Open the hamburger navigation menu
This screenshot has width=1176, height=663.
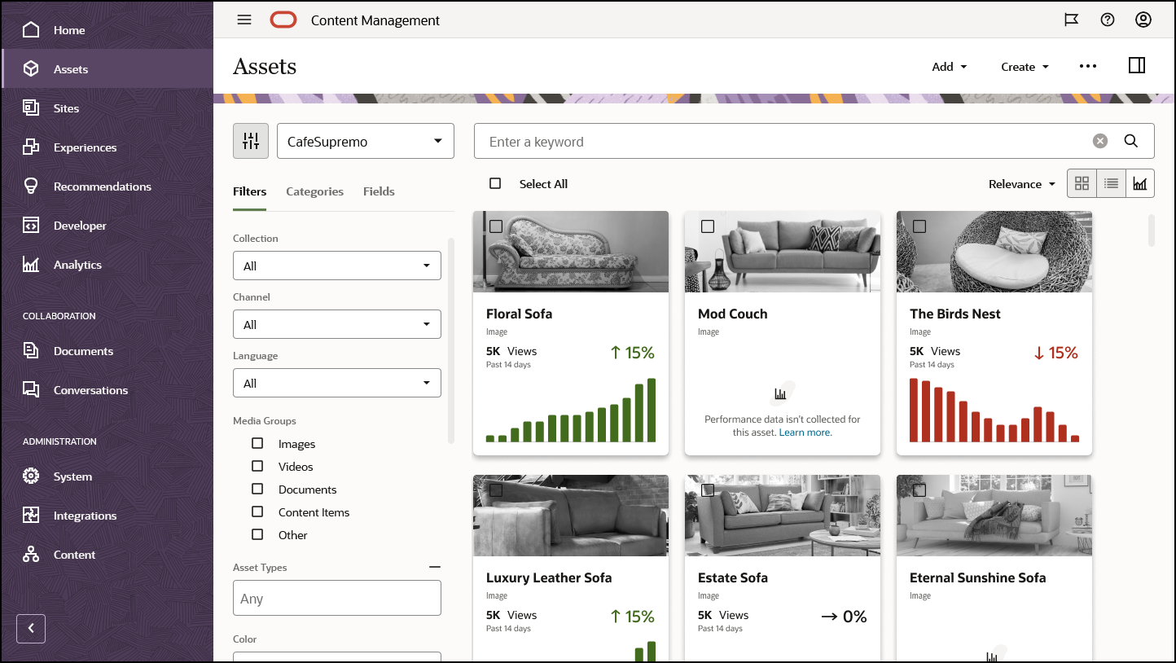click(244, 20)
